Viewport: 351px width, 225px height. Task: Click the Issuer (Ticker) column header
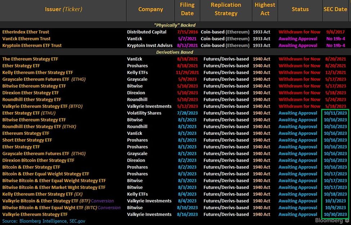tap(63, 9)
